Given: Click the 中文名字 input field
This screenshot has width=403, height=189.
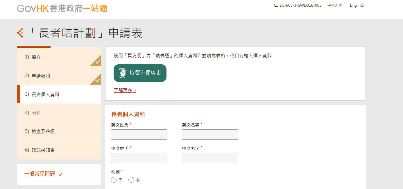Looking at the screenshot, I should tap(210, 158).
